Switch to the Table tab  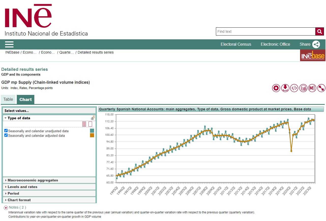tap(8, 99)
